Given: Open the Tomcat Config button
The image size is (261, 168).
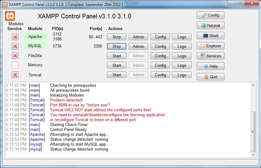Looking at the screenshot, I should (160, 75).
